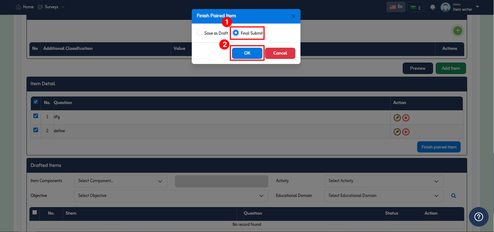Toggle the select-all checkbox in Drafted Items
494x232 pixels.
(34, 212)
